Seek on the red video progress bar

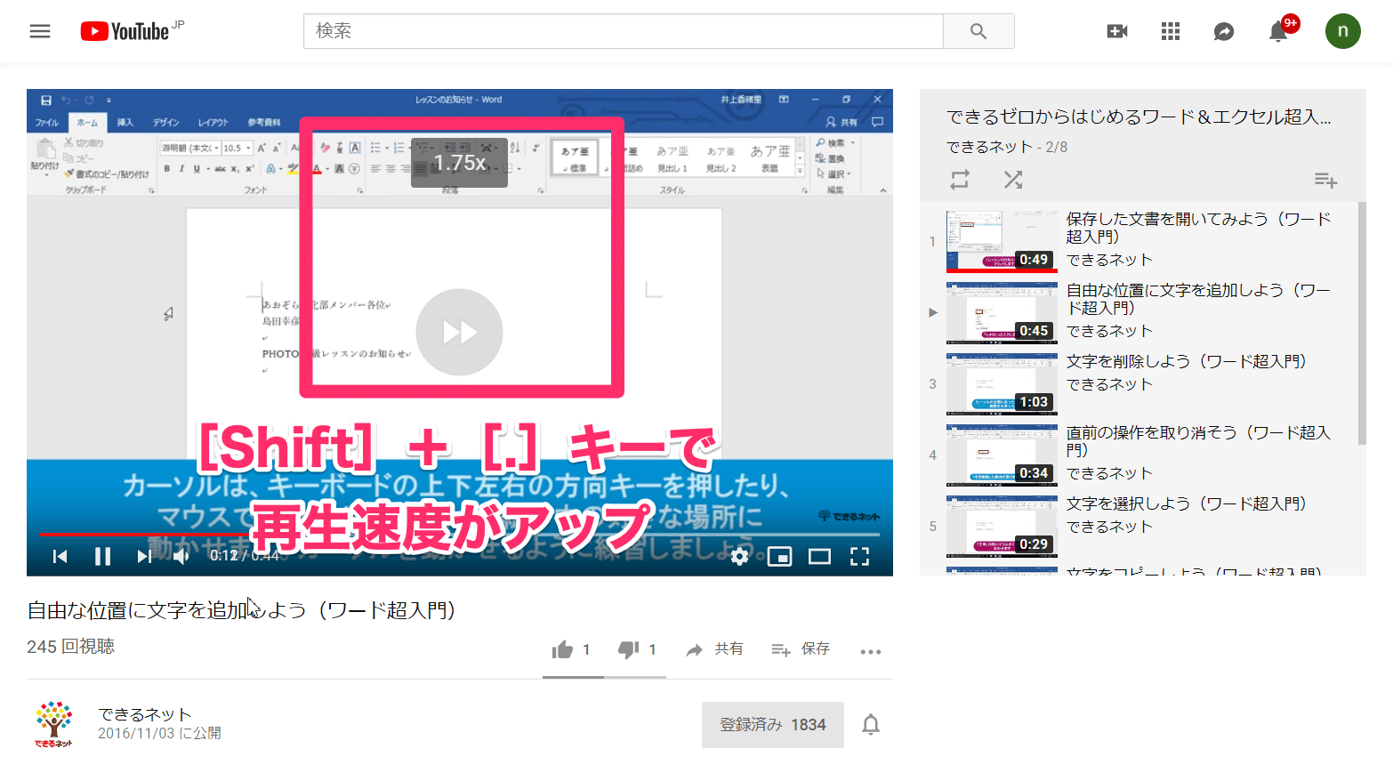click(x=459, y=535)
